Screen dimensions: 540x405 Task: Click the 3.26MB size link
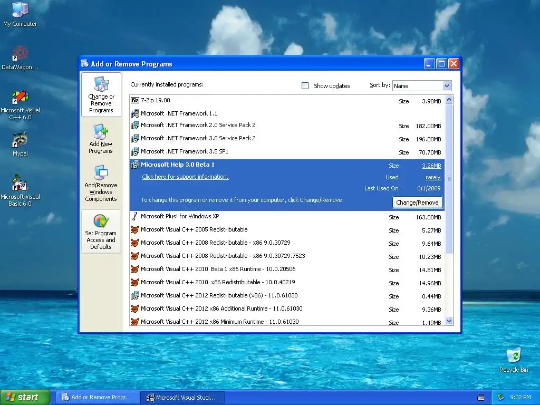pos(431,166)
